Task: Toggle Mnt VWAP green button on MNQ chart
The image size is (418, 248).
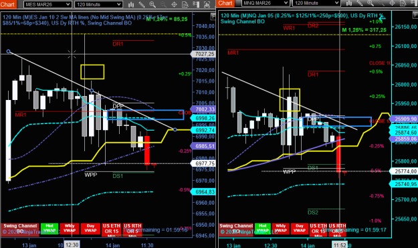Action: (x=263, y=229)
